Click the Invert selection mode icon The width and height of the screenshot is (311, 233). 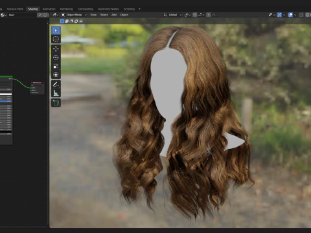tap(76, 21)
